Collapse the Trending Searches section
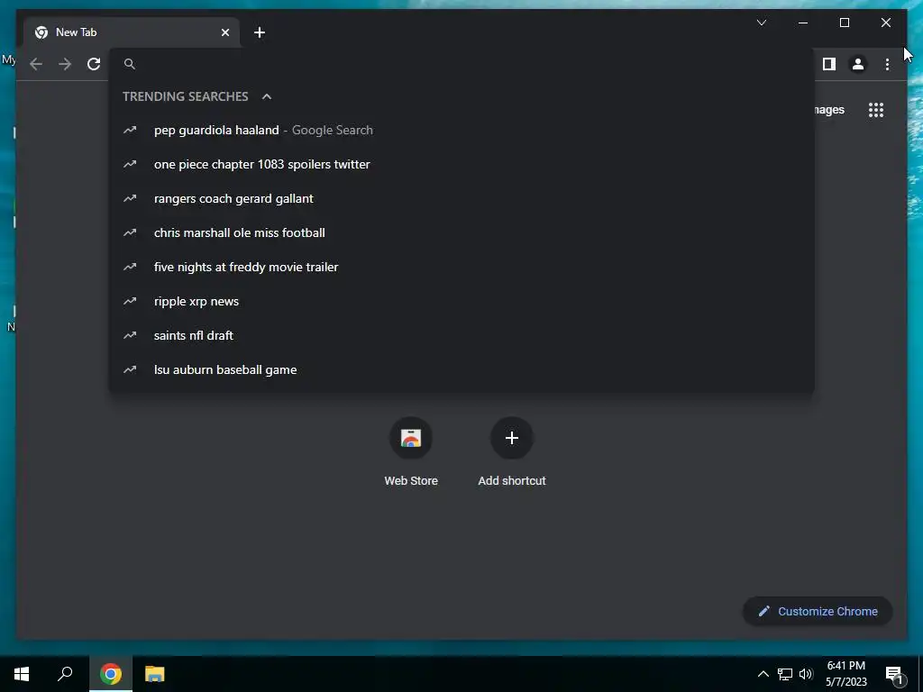This screenshot has height=692, width=923. (267, 96)
